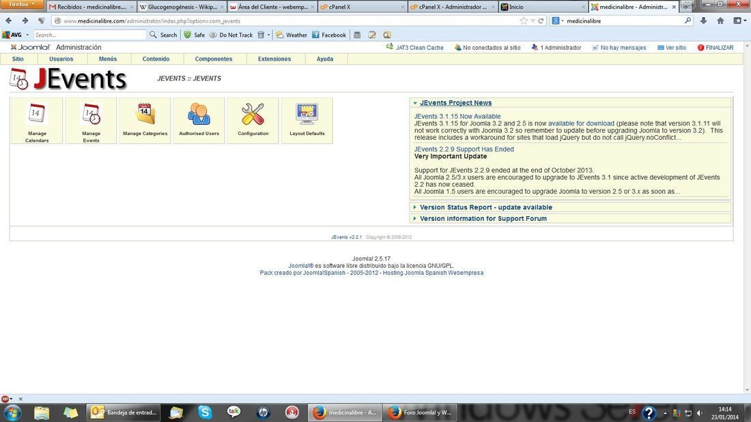
Task: Open JEvents Configuration icon
Action: click(253, 121)
